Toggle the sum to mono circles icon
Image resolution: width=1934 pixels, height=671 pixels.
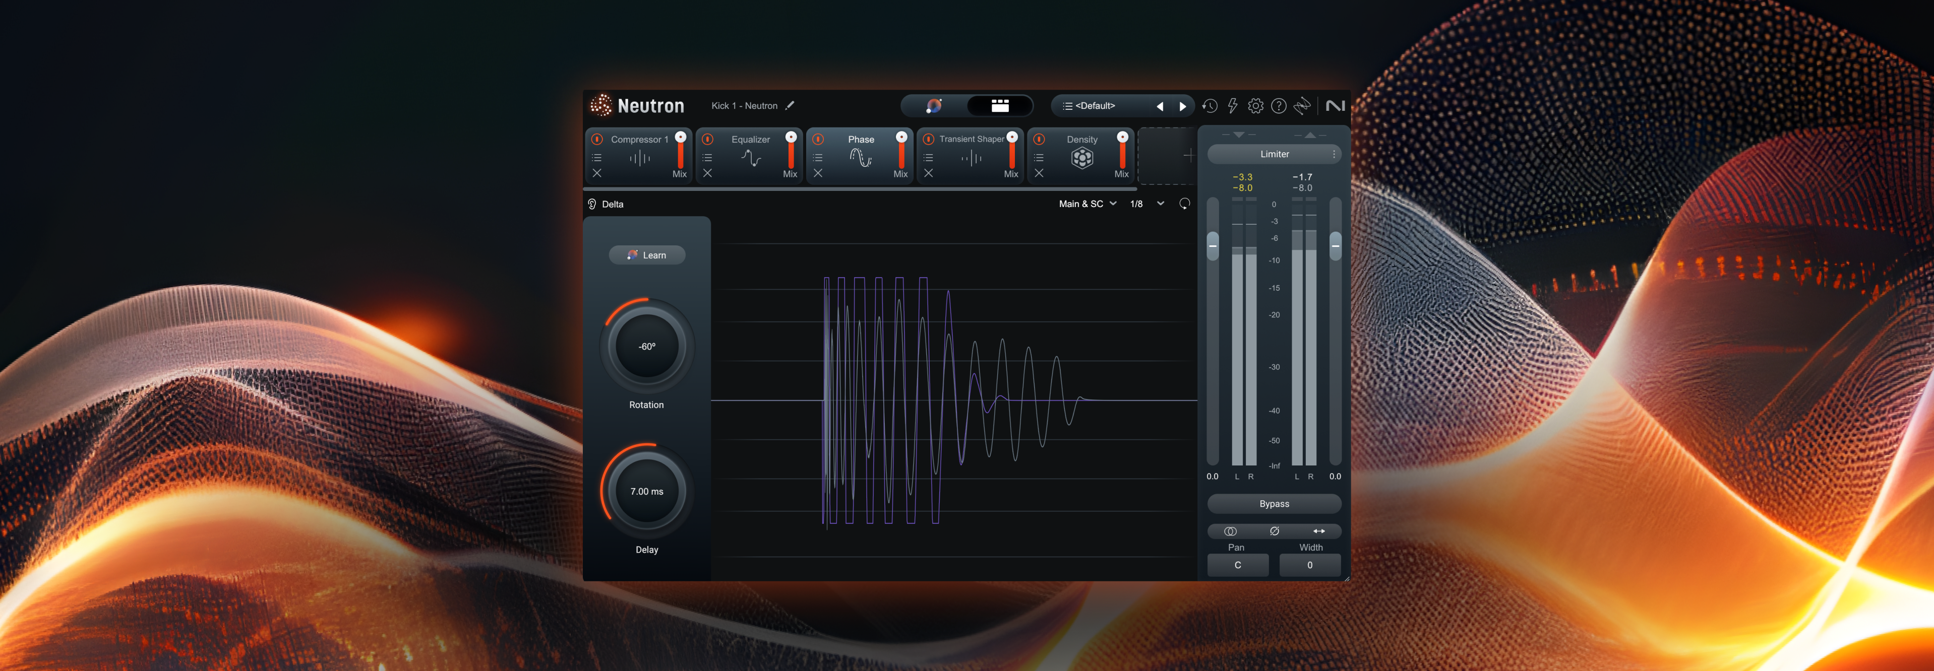[x=1230, y=530]
